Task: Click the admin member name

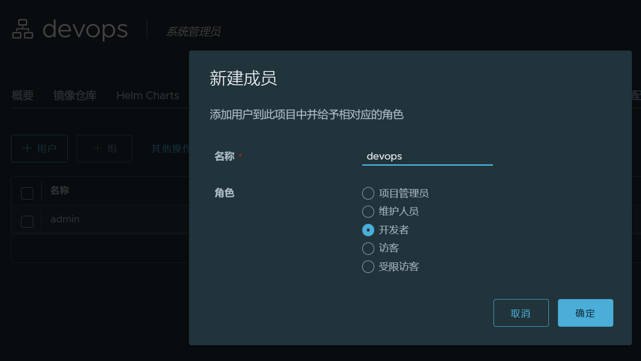Action: [x=65, y=219]
